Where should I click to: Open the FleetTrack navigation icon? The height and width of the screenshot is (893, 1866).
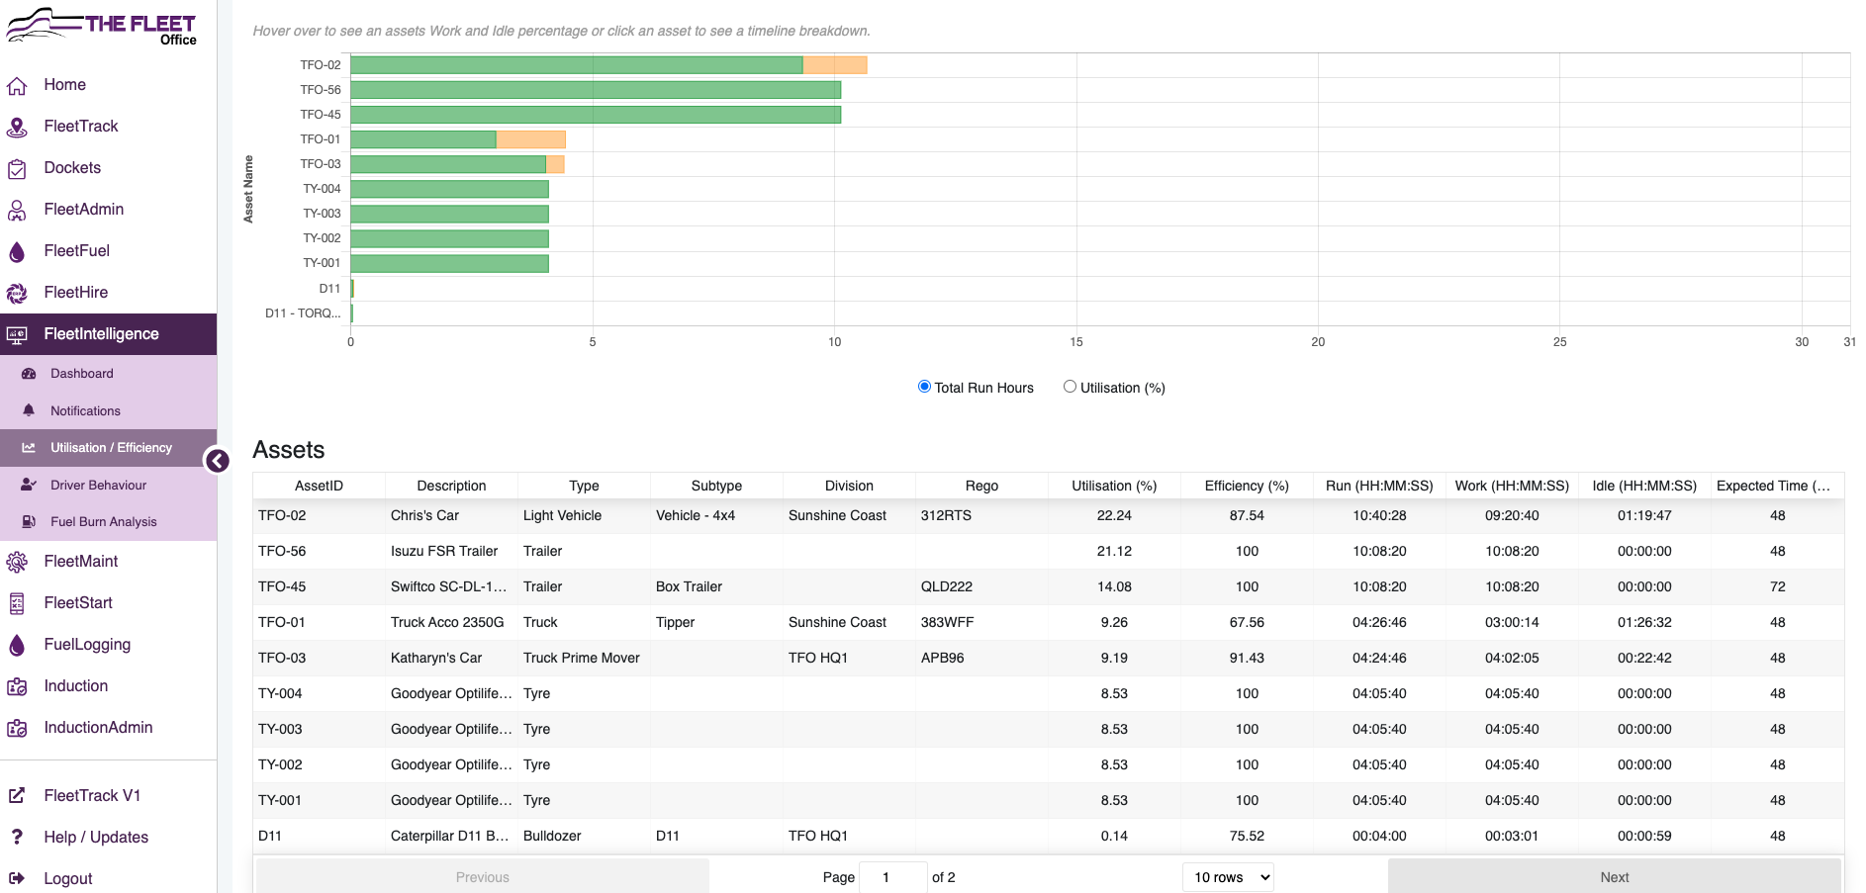click(18, 127)
